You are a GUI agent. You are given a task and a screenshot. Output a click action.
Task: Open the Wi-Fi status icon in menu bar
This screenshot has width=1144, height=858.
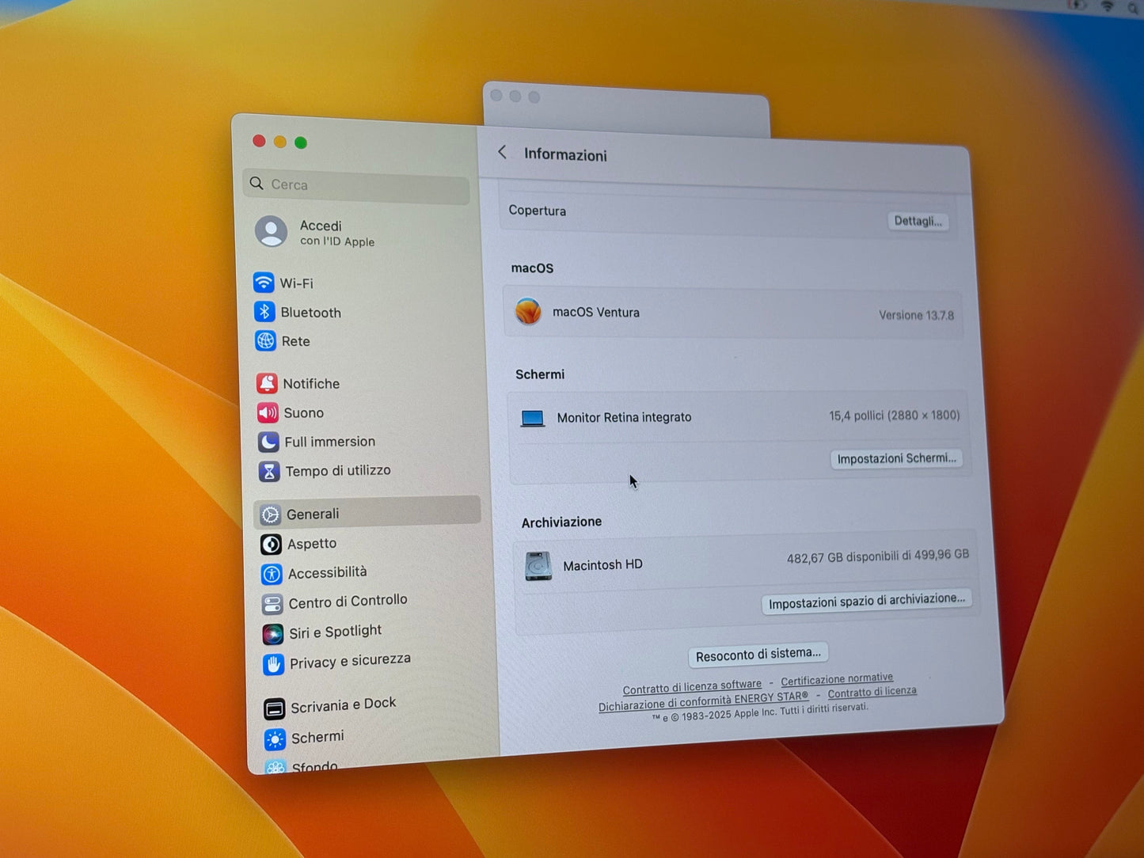1108,6
